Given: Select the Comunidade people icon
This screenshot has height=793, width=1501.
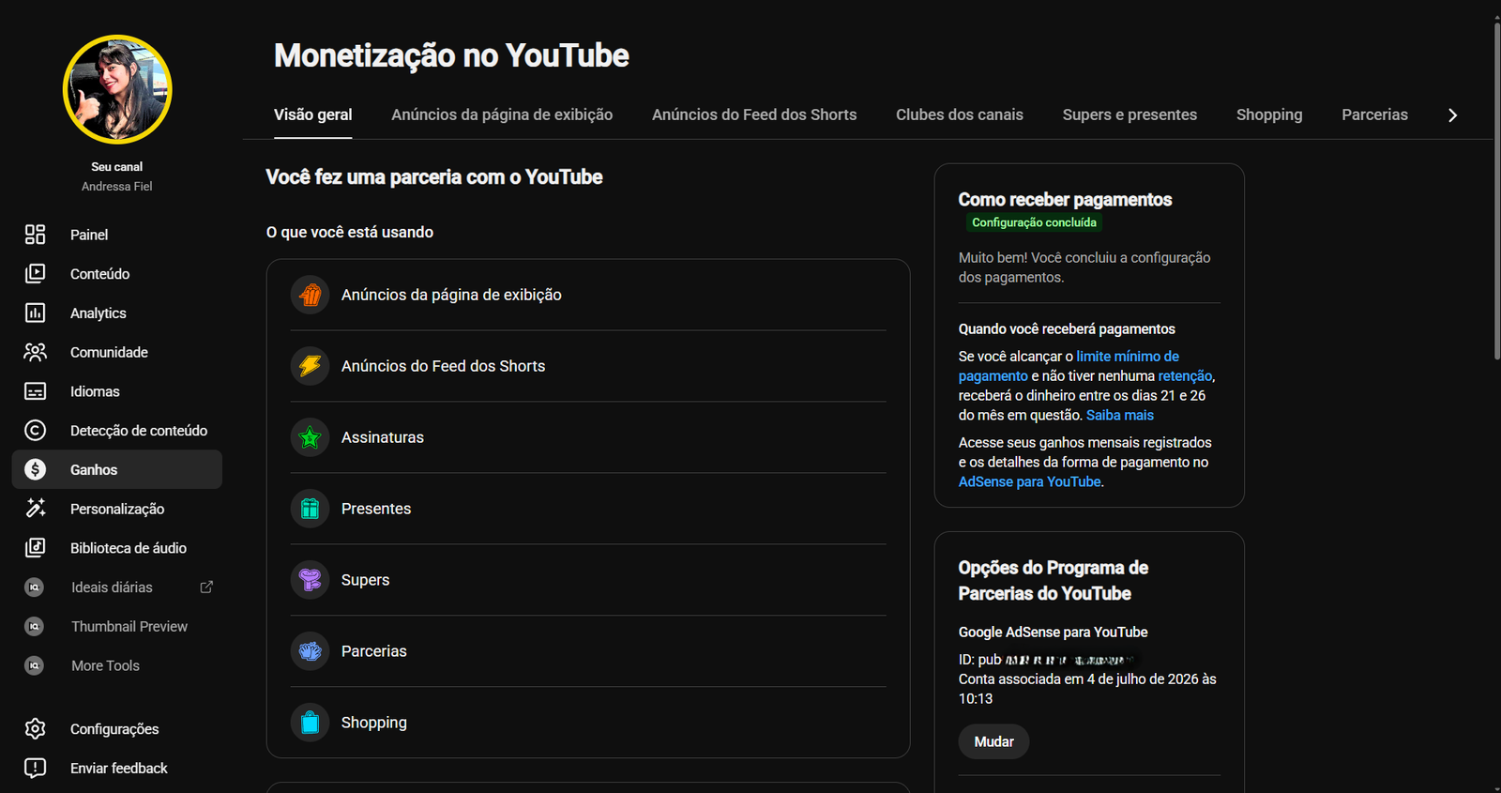Looking at the screenshot, I should point(35,352).
